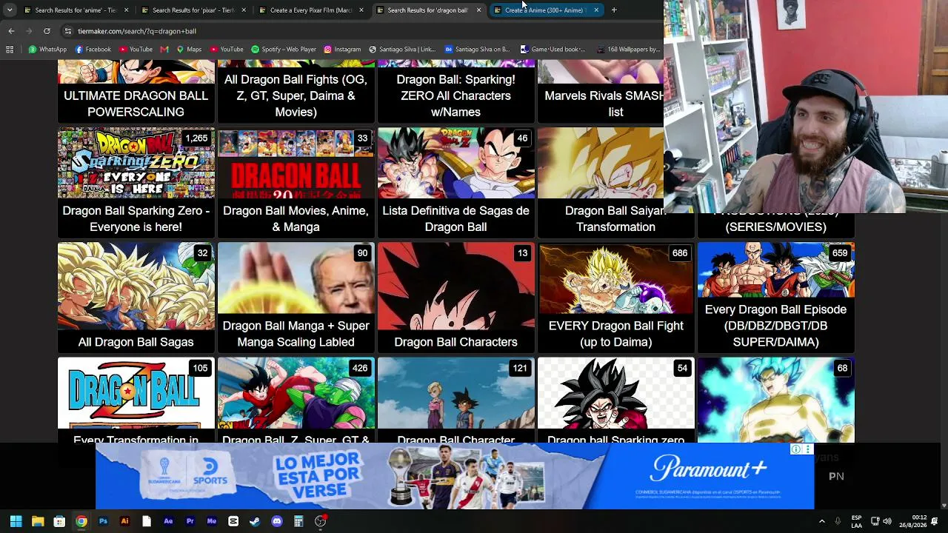Open Steam from the taskbar

pyautogui.click(x=255, y=521)
